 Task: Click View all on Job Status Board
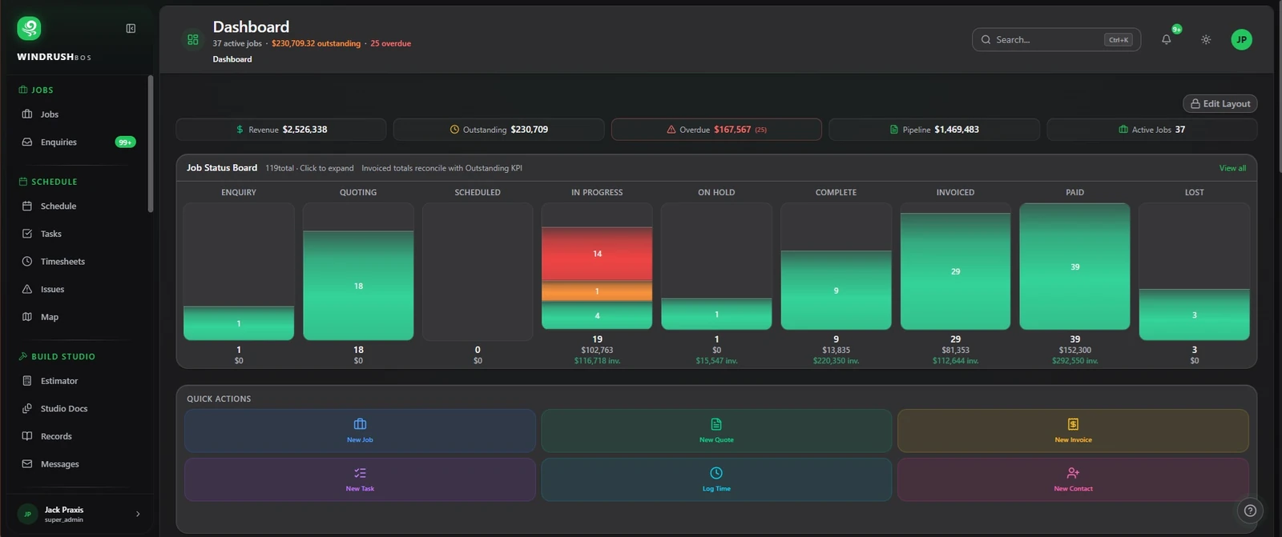pyautogui.click(x=1232, y=168)
